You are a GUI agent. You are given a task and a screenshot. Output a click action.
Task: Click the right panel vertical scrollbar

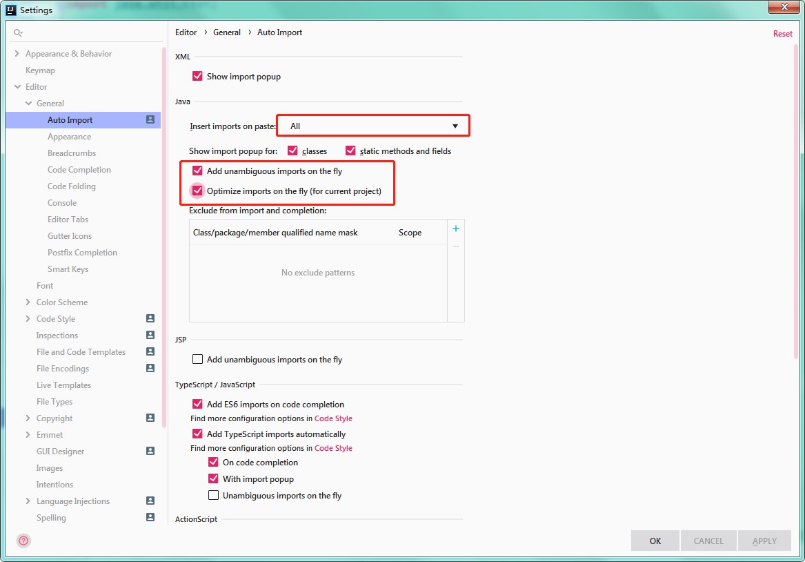796,200
